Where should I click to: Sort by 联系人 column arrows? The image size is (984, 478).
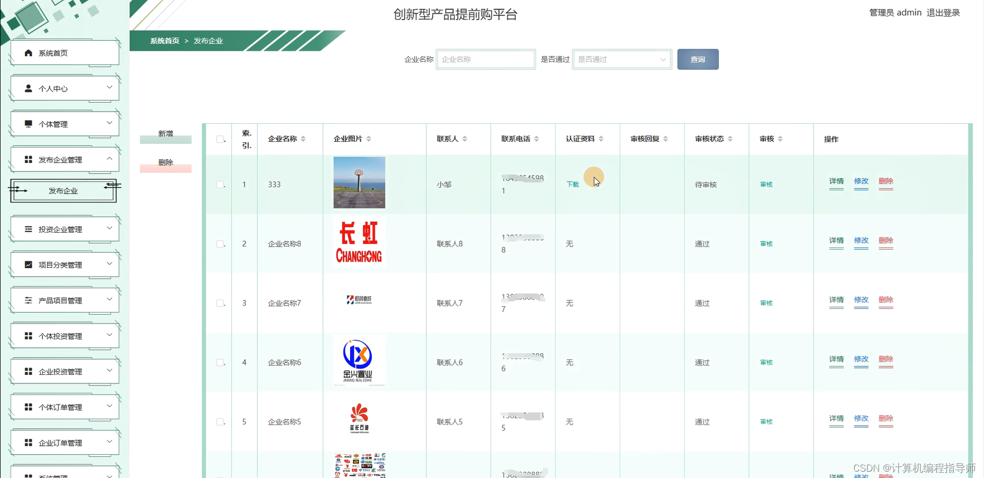coord(464,139)
